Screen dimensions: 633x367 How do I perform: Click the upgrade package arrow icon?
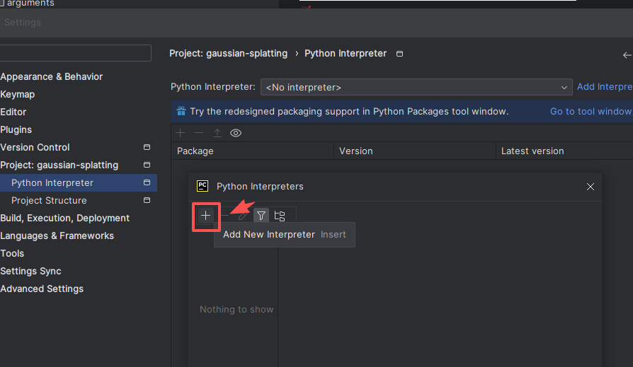click(217, 133)
